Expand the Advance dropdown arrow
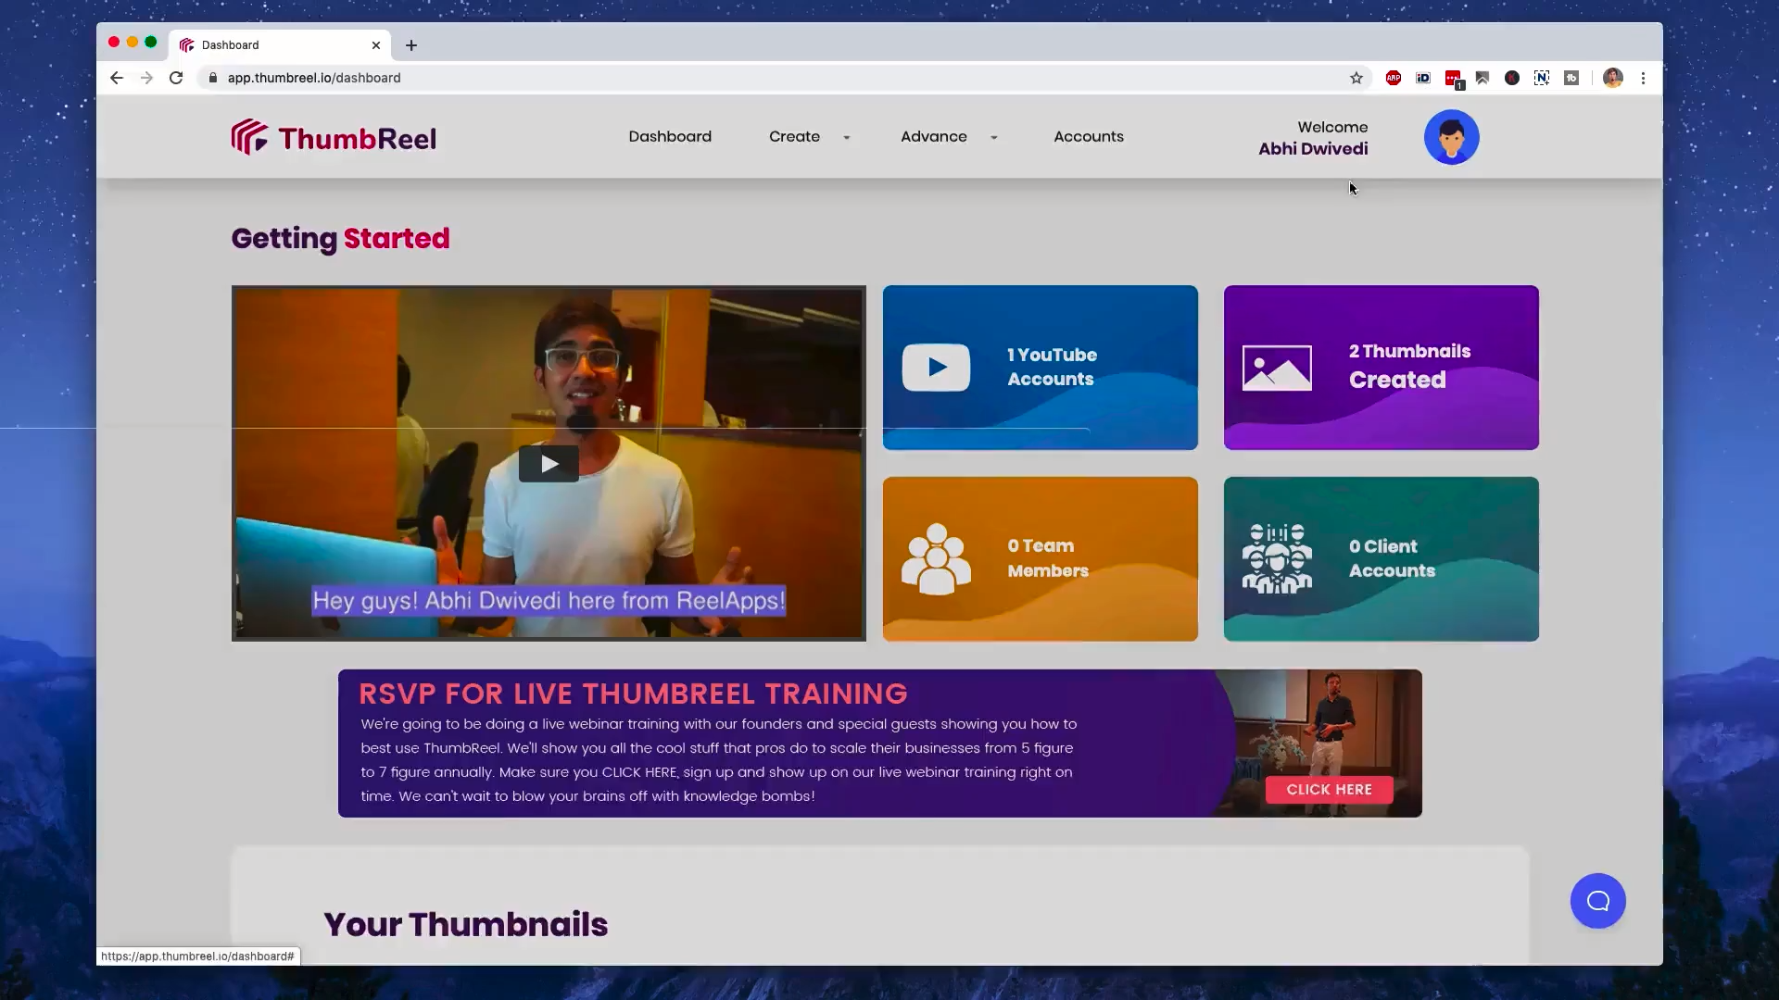The height and width of the screenshot is (1000, 1779). (x=993, y=137)
